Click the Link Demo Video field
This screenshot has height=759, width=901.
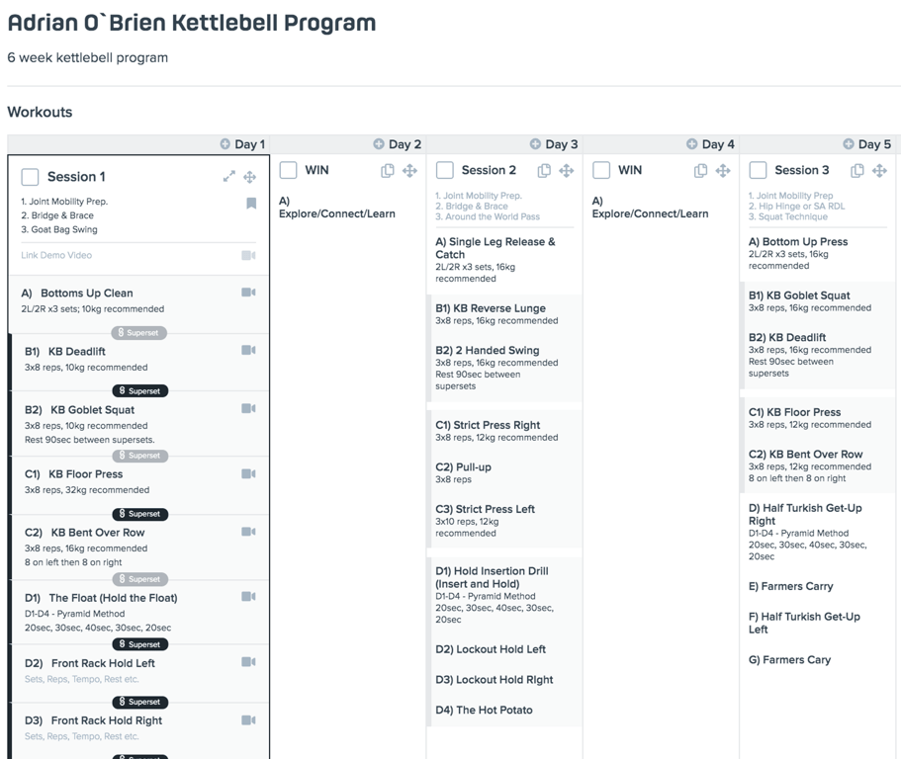pos(56,255)
